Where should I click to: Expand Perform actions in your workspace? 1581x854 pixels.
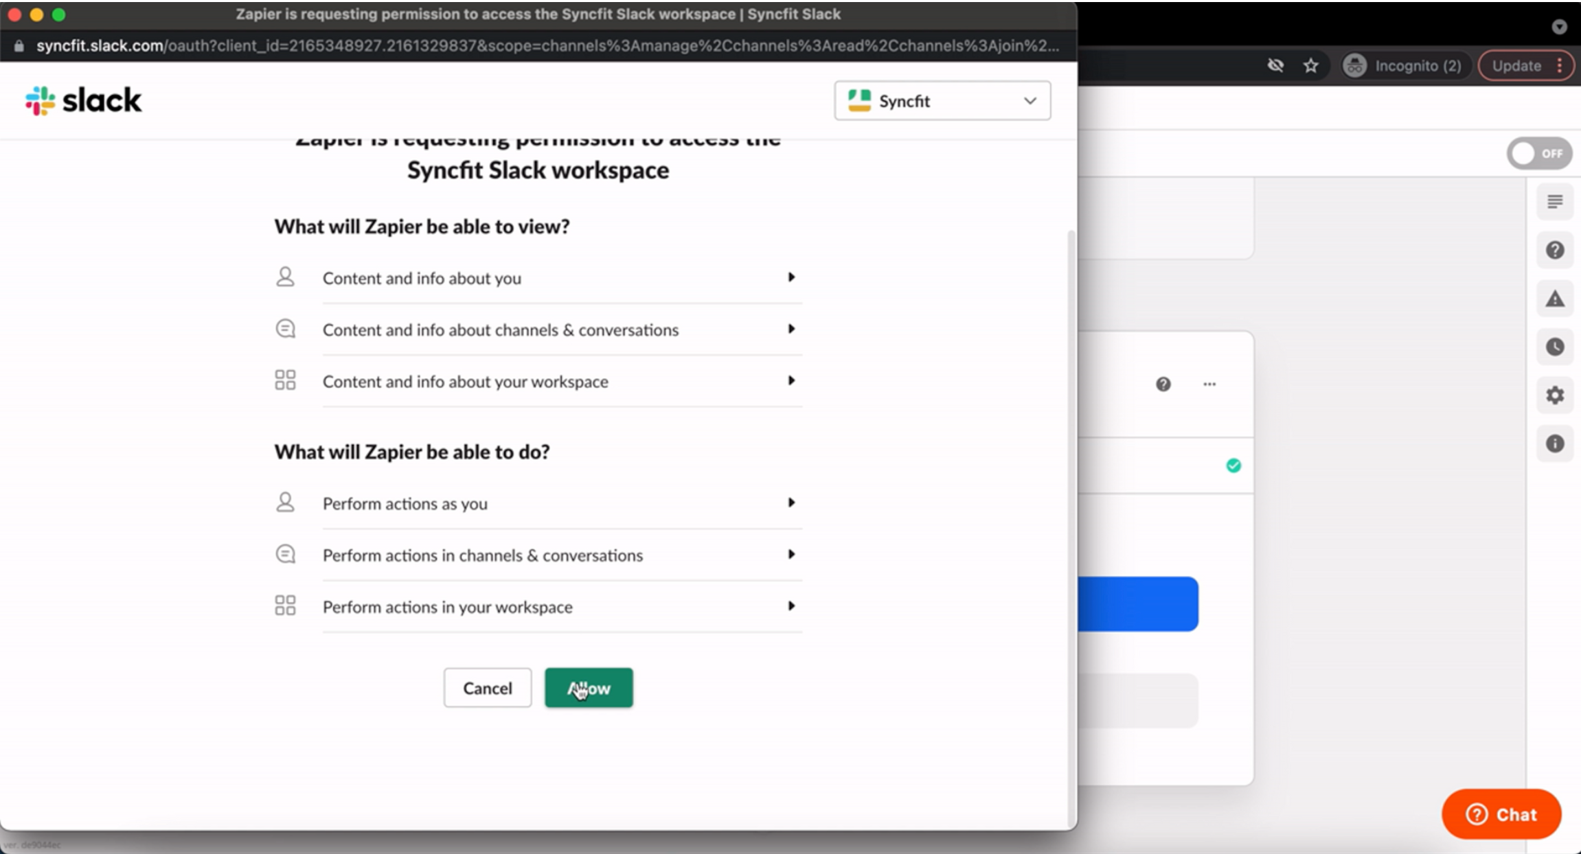click(x=562, y=607)
